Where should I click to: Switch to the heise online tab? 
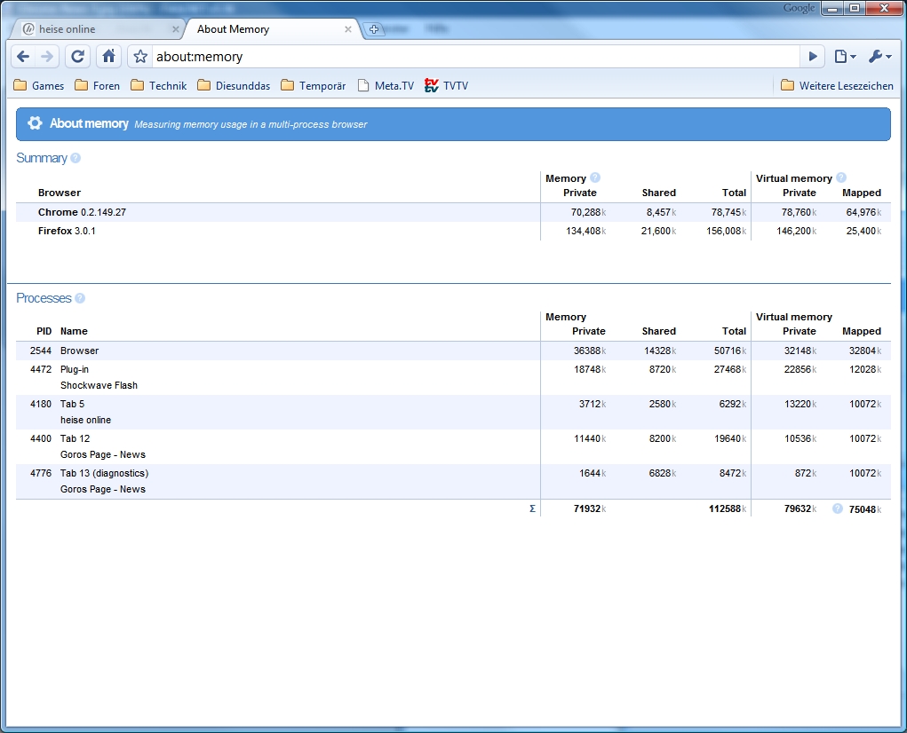point(97,29)
